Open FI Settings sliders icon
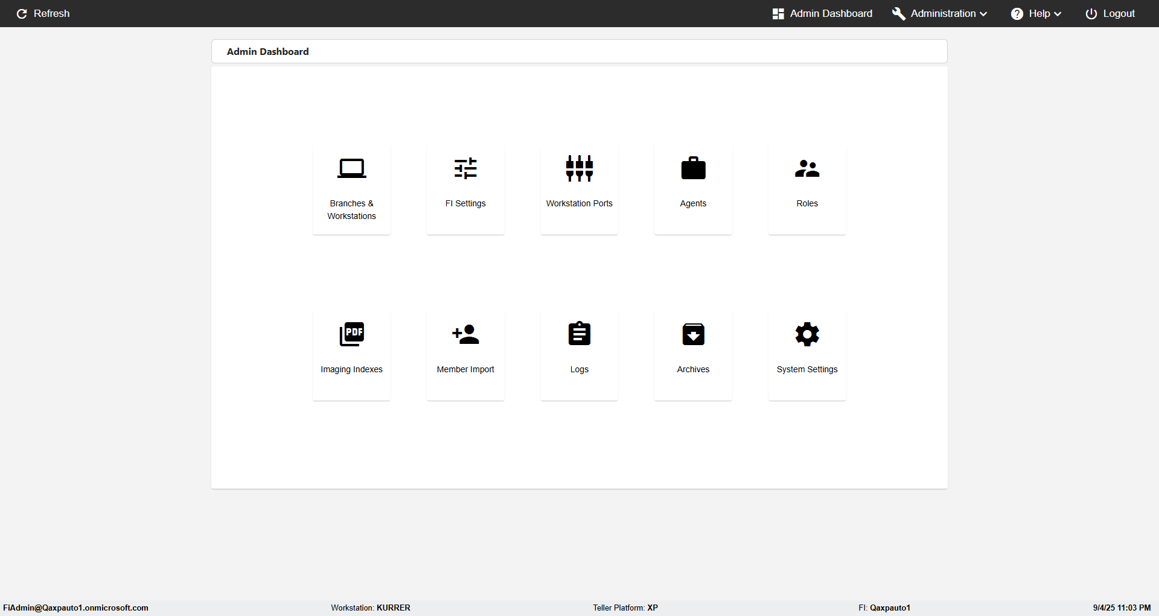1159x616 pixels. click(465, 168)
